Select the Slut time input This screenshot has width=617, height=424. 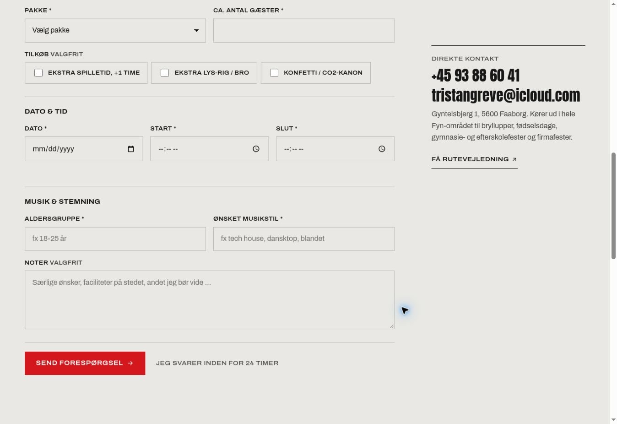click(x=335, y=149)
